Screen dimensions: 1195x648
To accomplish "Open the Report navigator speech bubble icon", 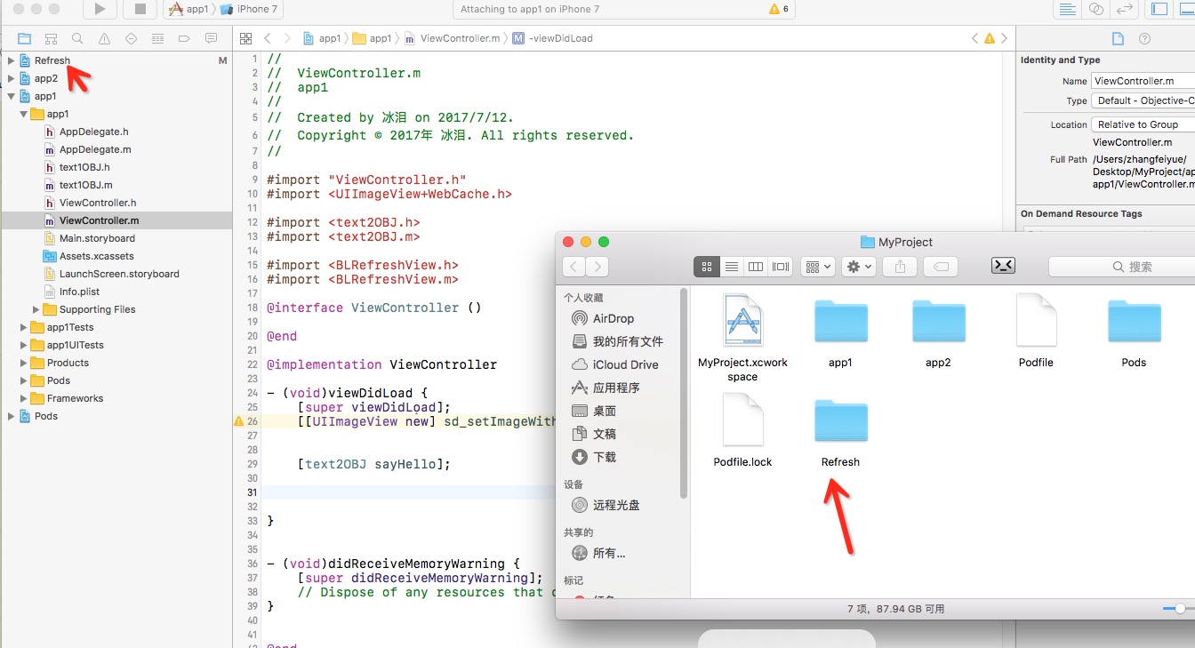I will point(211,38).
